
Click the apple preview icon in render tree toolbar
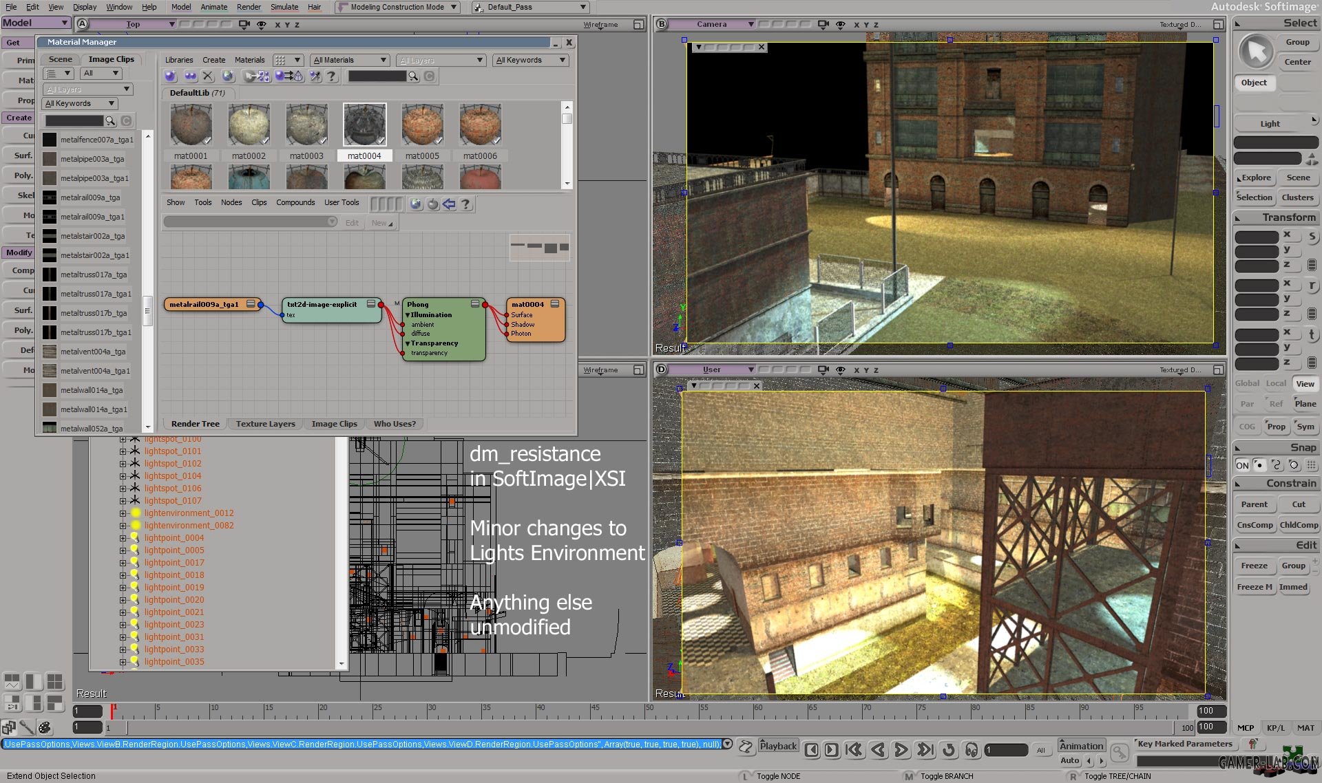click(x=432, y=204)
